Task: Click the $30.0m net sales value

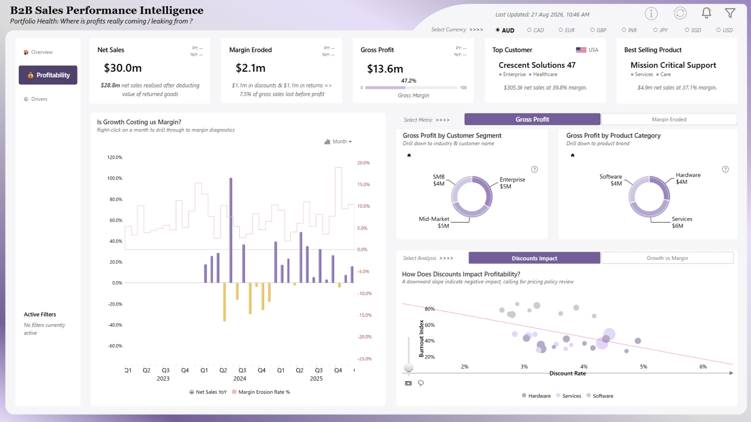Action: pyautogui.click(x=122, y=68)
